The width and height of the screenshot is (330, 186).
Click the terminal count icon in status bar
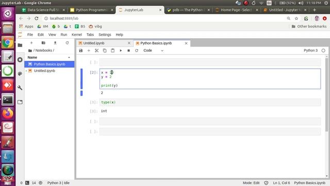point(27,183)
